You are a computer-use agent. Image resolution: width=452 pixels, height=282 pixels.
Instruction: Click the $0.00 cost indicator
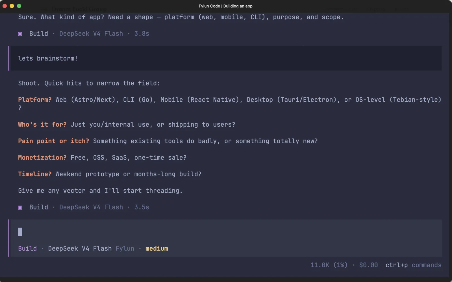[368, 265]
